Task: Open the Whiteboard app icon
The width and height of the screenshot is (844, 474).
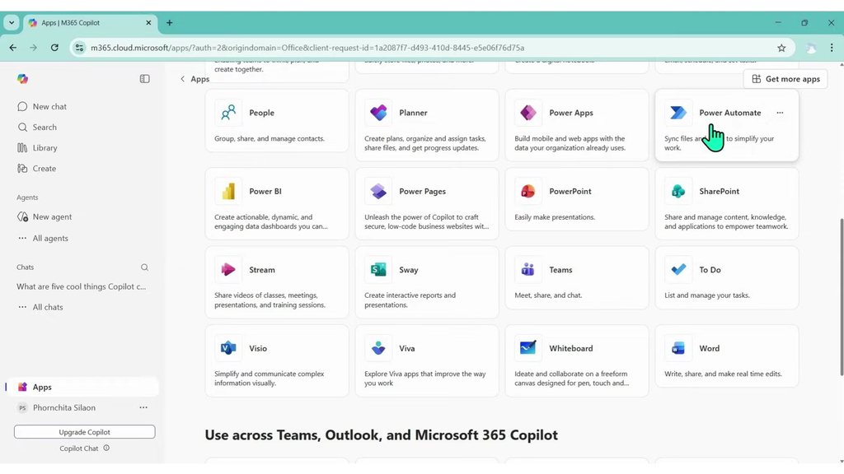Action: tap(528, 348)
